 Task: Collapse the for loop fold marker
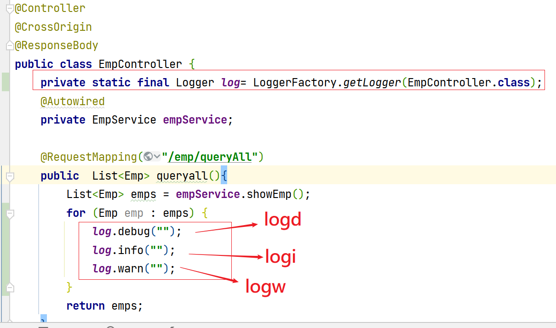point(10,213)
